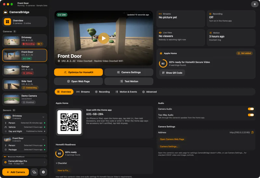Toggle the Camera Audio switch
Image resolution: width=260 pixels, height=178 pixels.
(251, 109)
